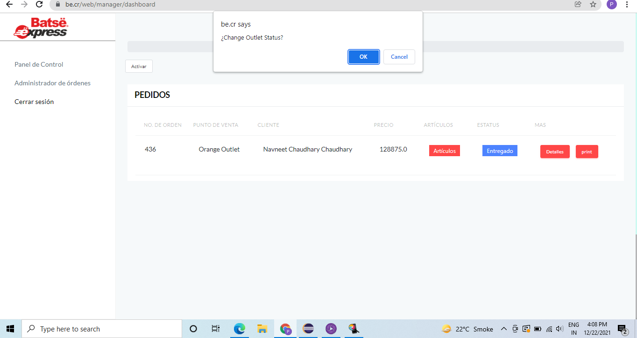Open the Chrome three-dot menu
Viewport: 637px width, 338px height.
click(x=627, y=4)
